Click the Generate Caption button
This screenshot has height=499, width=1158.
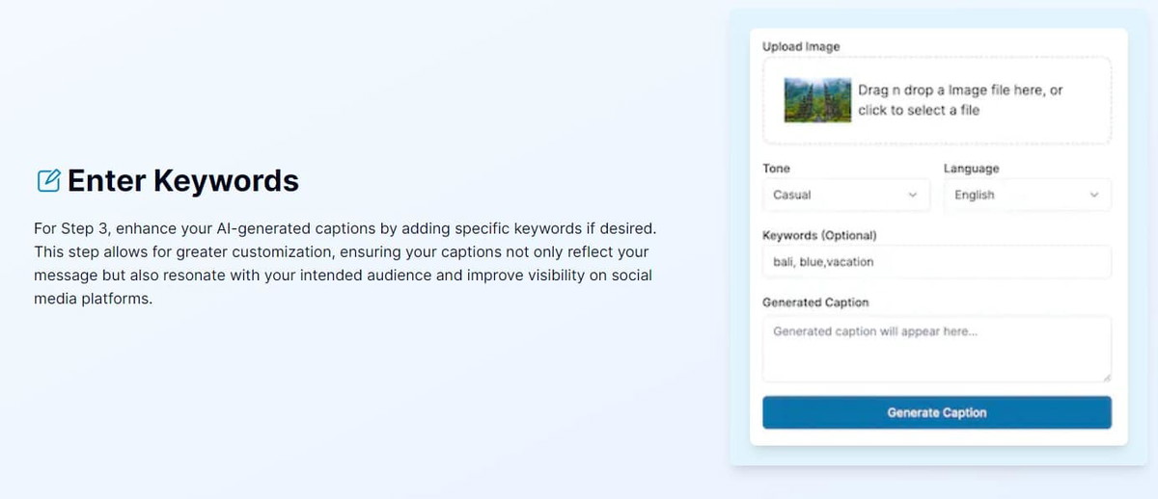click(x=936, y=412)
